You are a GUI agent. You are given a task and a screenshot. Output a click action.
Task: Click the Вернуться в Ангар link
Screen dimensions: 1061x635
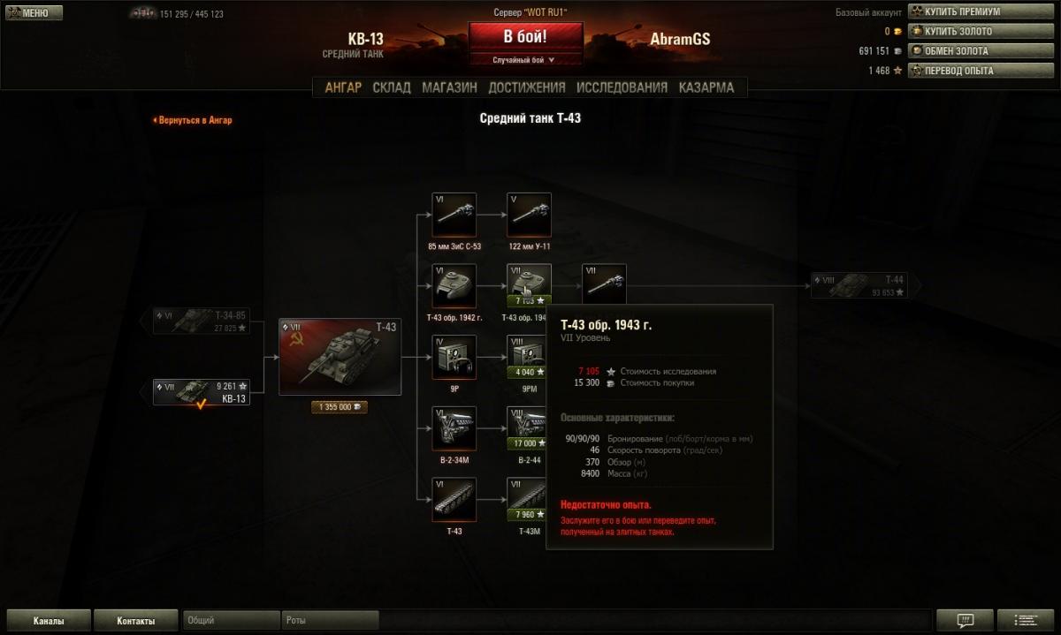[x=193, y=120]
